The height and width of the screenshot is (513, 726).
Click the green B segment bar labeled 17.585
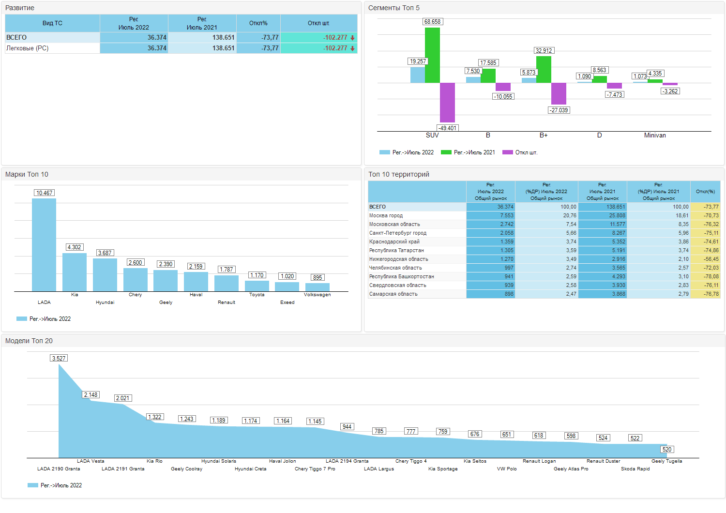488,76
